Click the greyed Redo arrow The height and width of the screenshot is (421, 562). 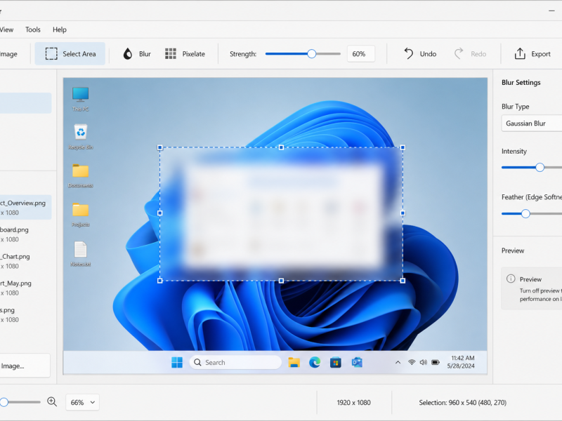pos(459,54)
